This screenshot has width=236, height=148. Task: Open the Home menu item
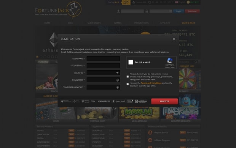[47, 23]
